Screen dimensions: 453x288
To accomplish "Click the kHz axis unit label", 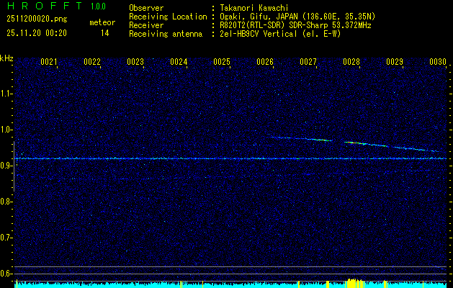I will pos(6,58).
